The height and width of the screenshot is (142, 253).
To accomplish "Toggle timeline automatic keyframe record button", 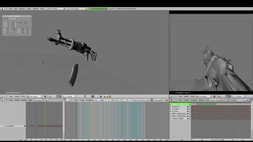I will pos(151,100).
